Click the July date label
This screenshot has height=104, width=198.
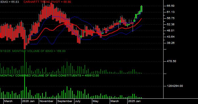78,101
